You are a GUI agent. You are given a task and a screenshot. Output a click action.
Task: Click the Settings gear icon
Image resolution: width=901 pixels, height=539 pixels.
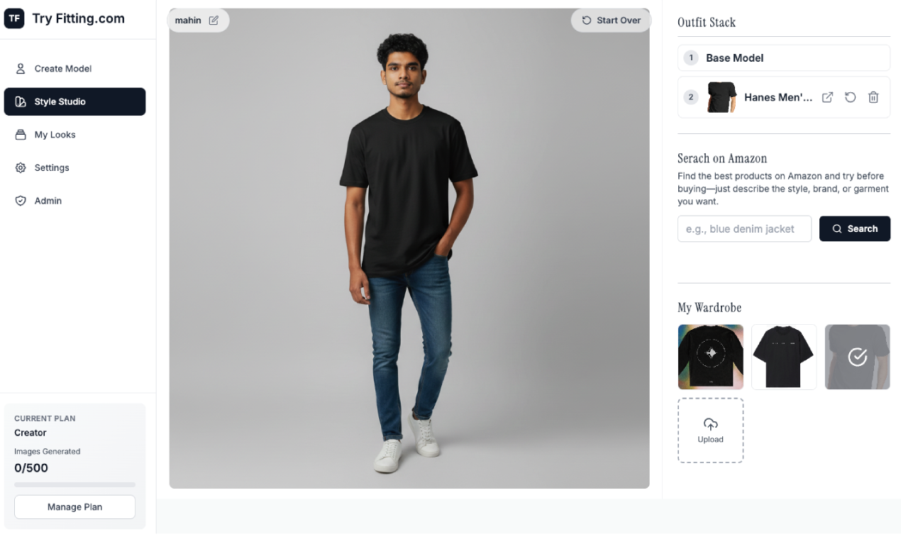tap(21, 167)
